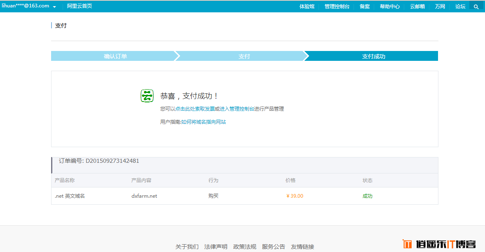Click the 政策法规 footer link
Screen dimensions: 485x252
pyautogui.click(x=245, y=247)
